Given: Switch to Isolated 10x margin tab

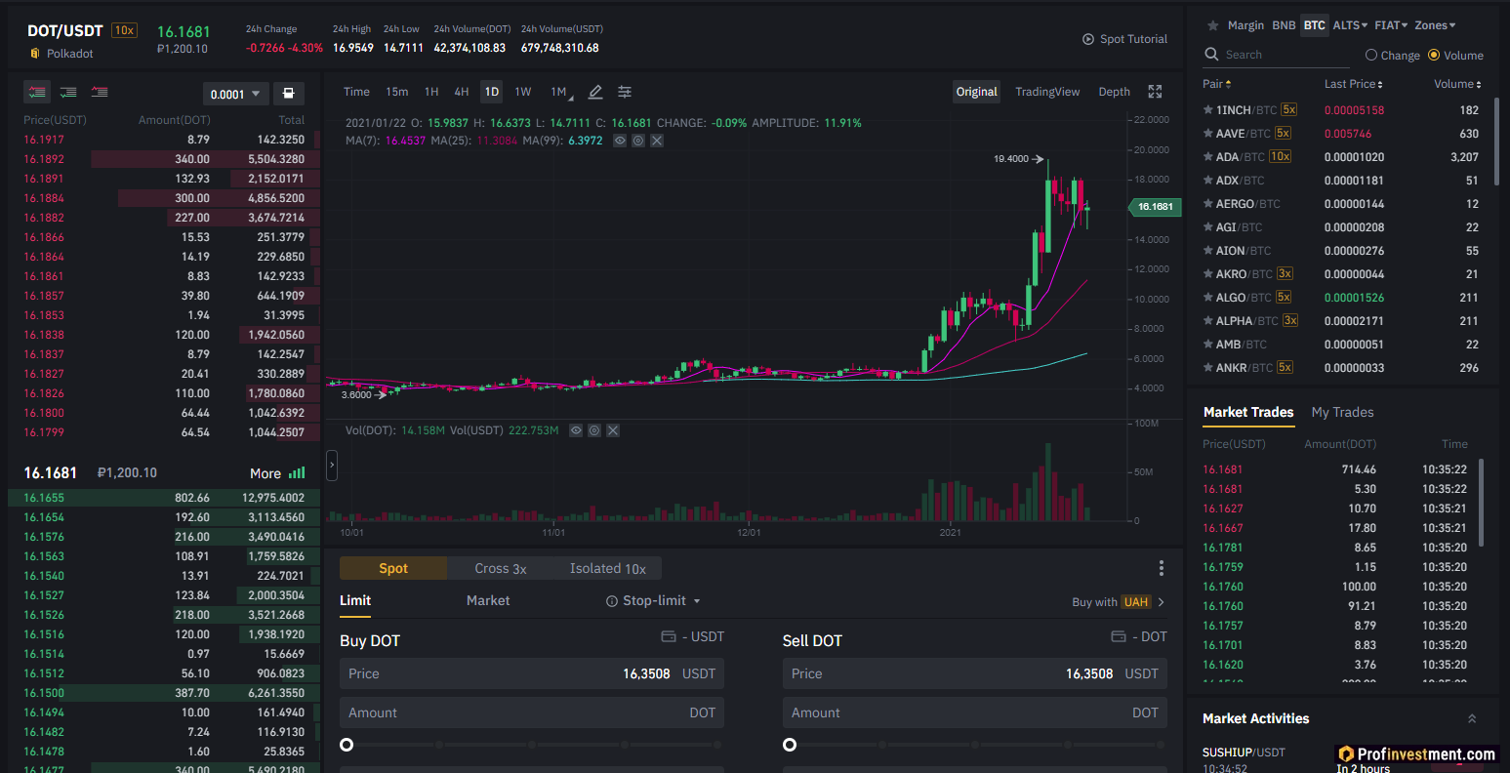Looking at the screenshot, I should (x=608, y=568).
